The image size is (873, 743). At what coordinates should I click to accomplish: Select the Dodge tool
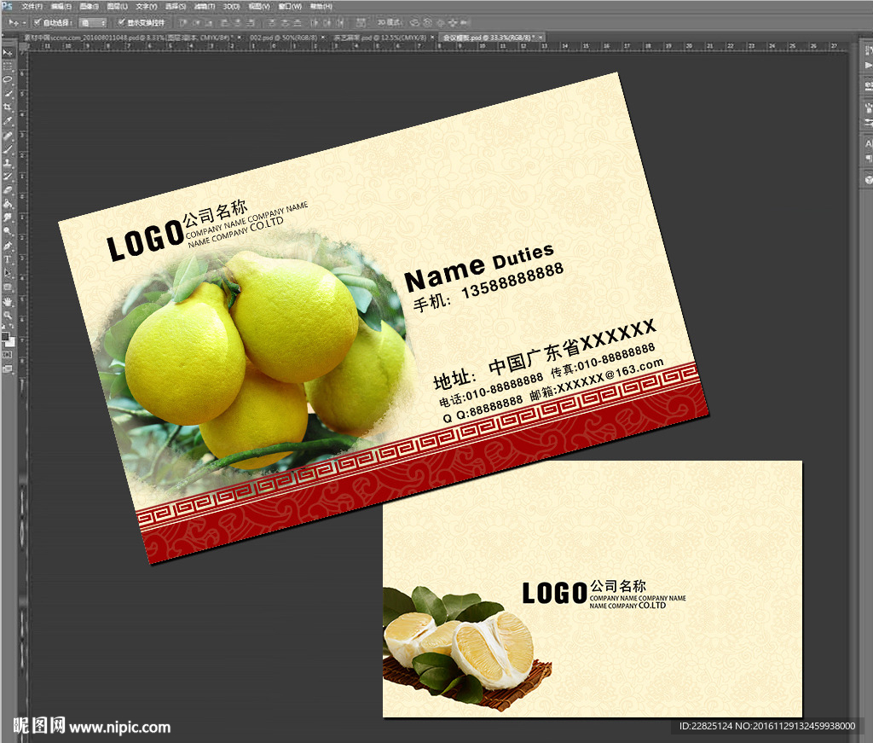pyautogui.click(x=7, y=230)
